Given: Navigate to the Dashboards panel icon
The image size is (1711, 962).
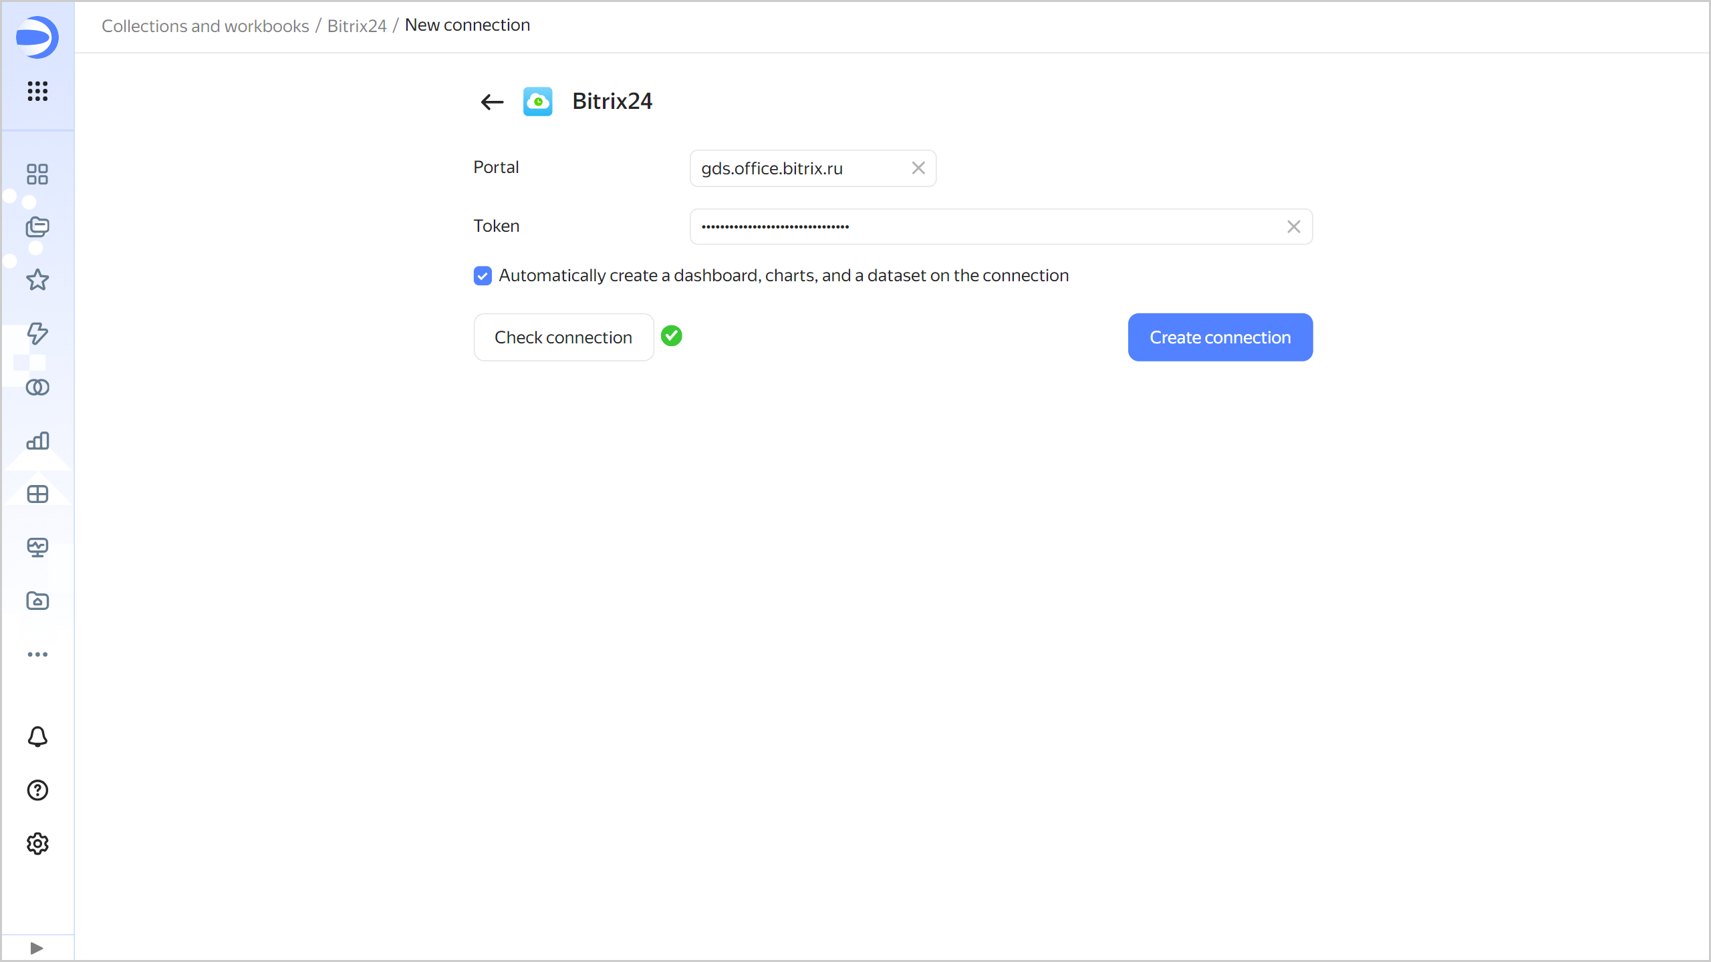Looking at the screenshot, I should 37,494.
